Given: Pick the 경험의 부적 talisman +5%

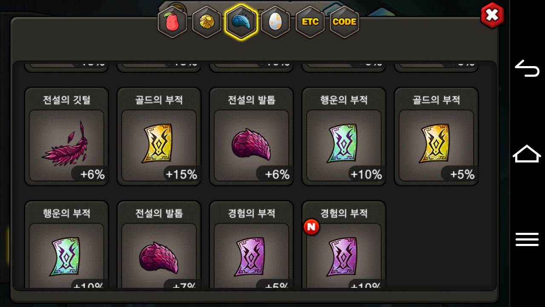Looking at the screenshot, I should (x=251, y=245).
